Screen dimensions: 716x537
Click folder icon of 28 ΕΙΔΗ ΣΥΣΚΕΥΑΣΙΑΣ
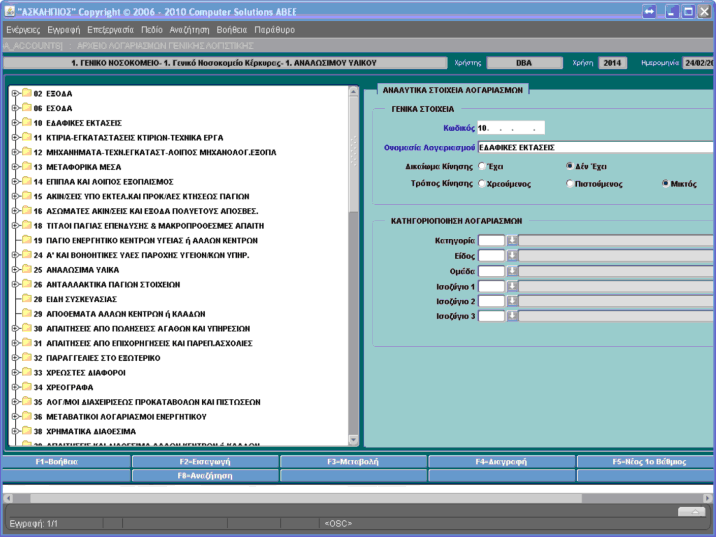point(27,299)
